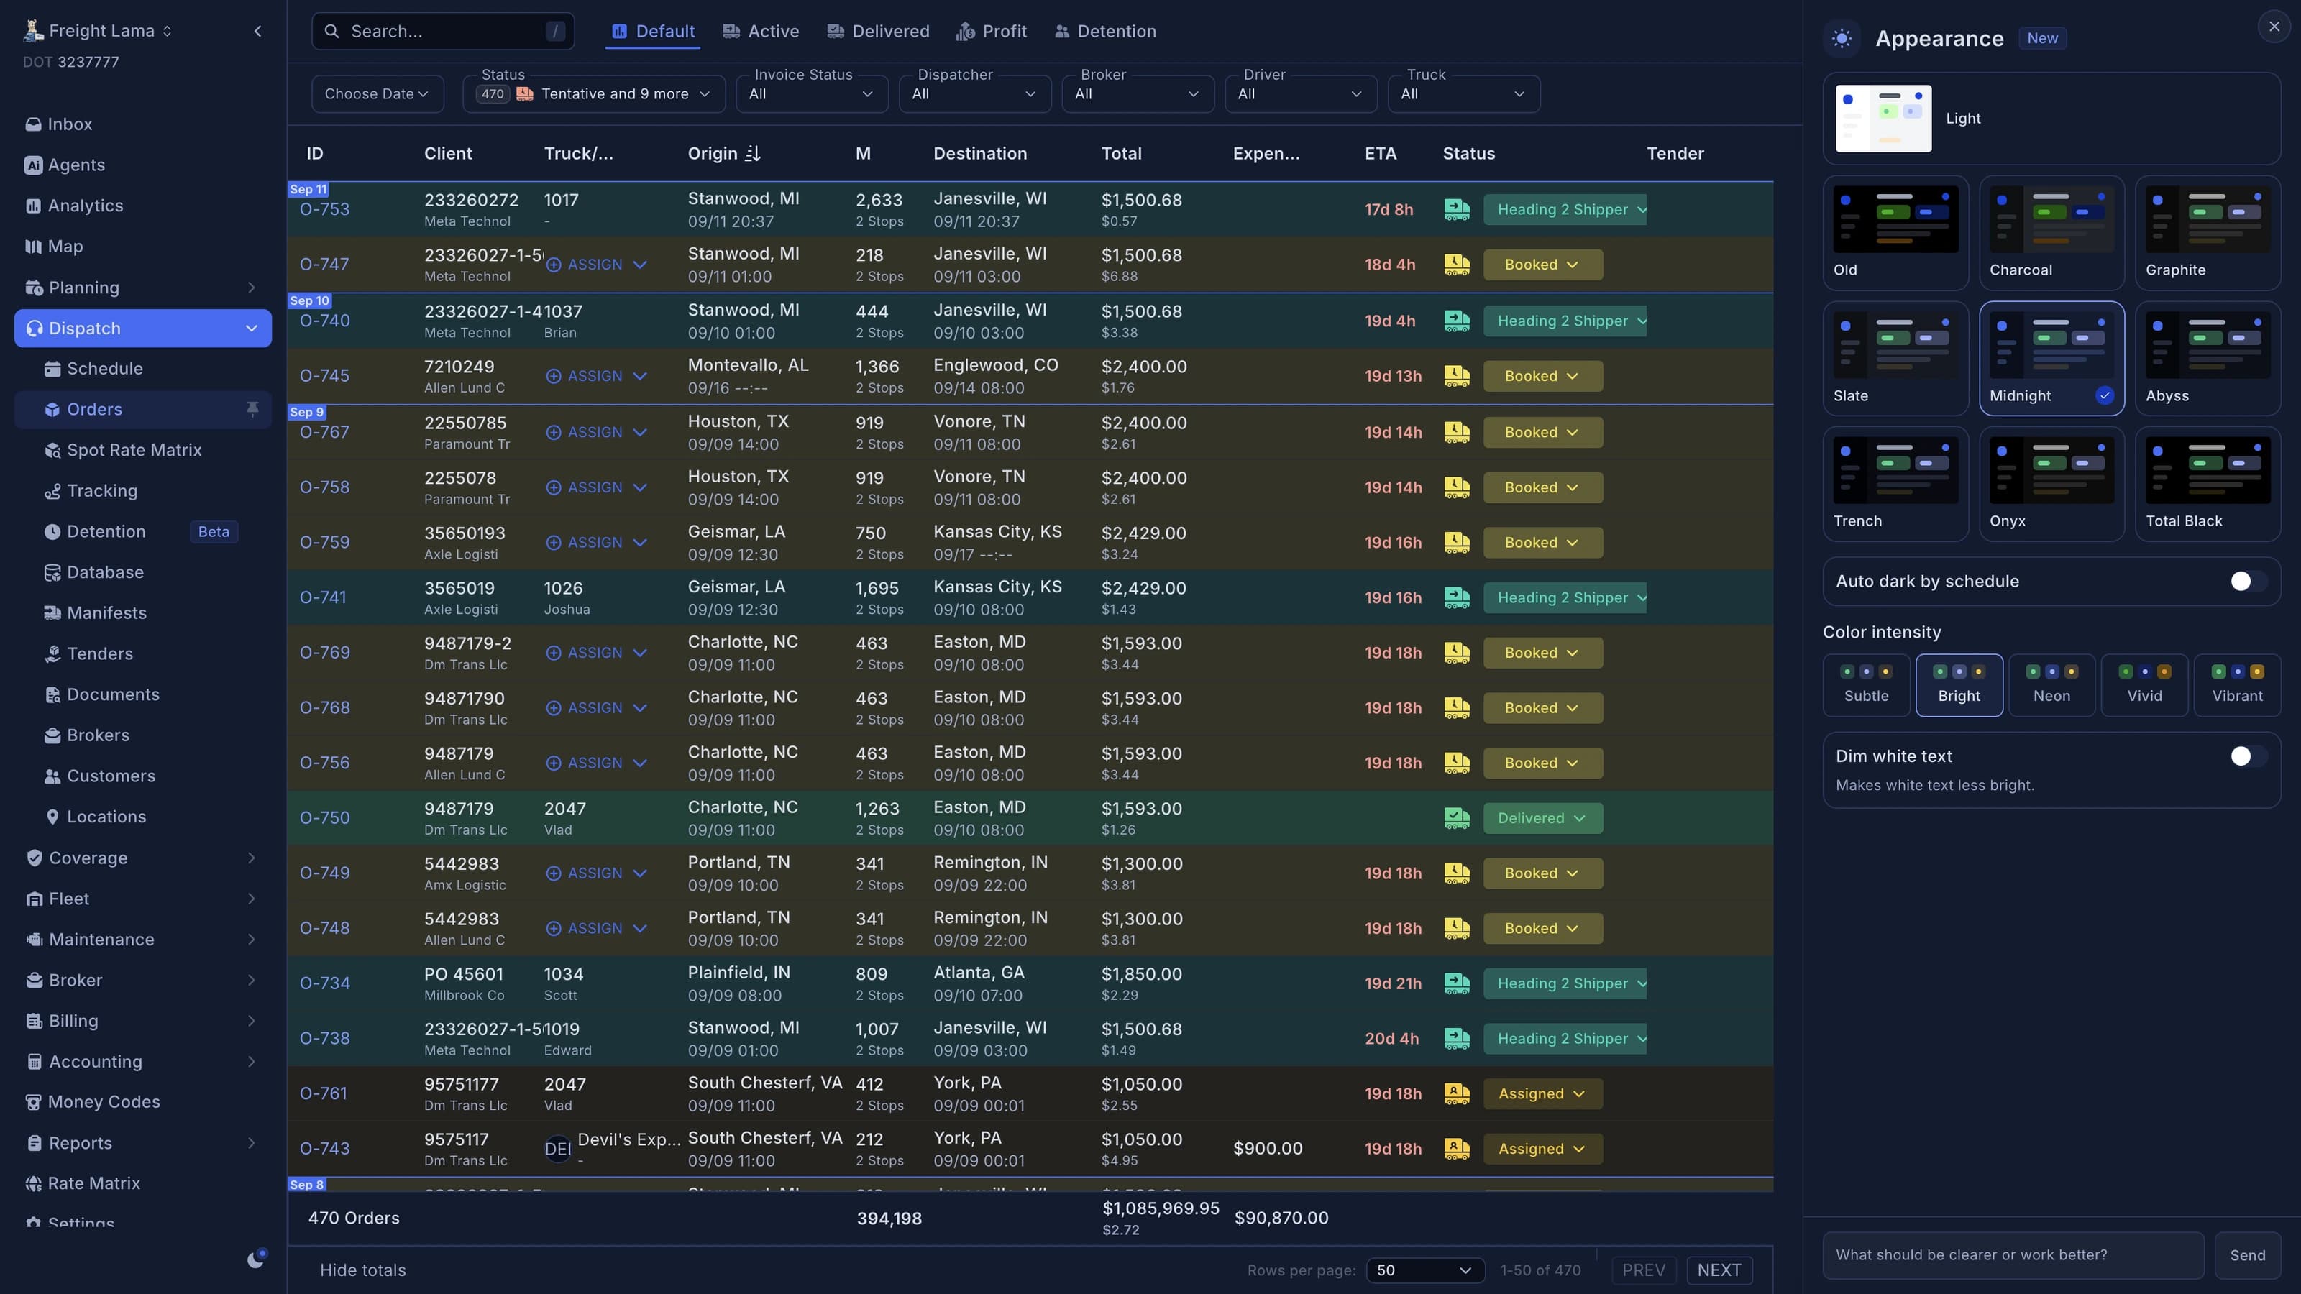The image size is (2301, 1294).
Task: Click the dark mode moon icon
Action: tap(257, 1259)
